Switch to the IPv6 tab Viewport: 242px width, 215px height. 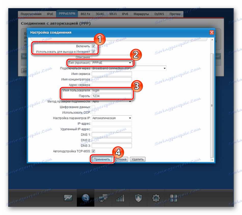pos(125,14)
